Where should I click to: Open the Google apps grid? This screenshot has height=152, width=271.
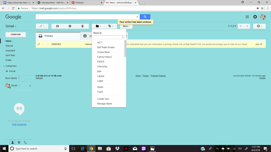click(247, 17)
